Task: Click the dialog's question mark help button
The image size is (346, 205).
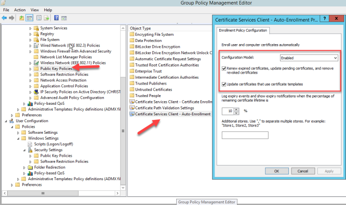Action: (x=325, y=20)
